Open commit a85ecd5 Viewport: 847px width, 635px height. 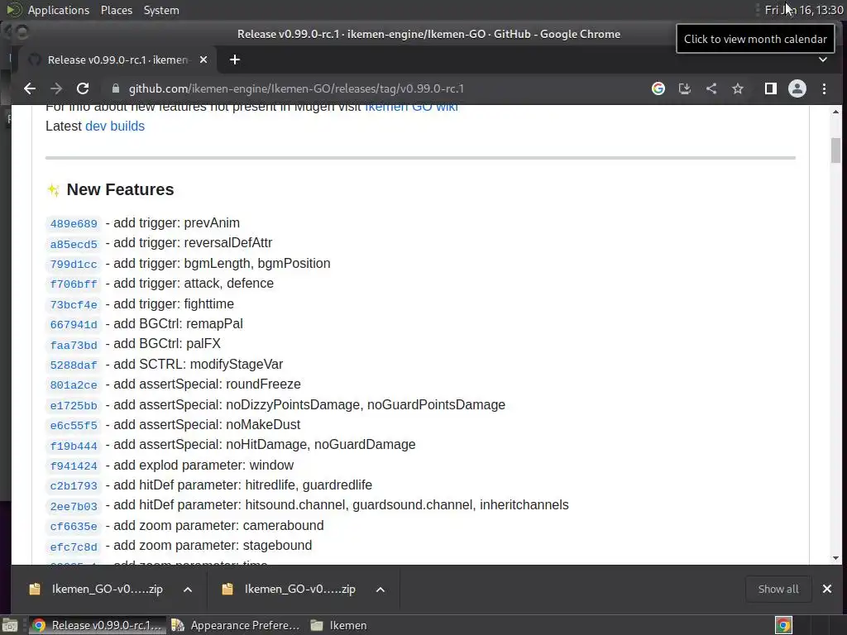pyautogui.click(x=74, y=244)
